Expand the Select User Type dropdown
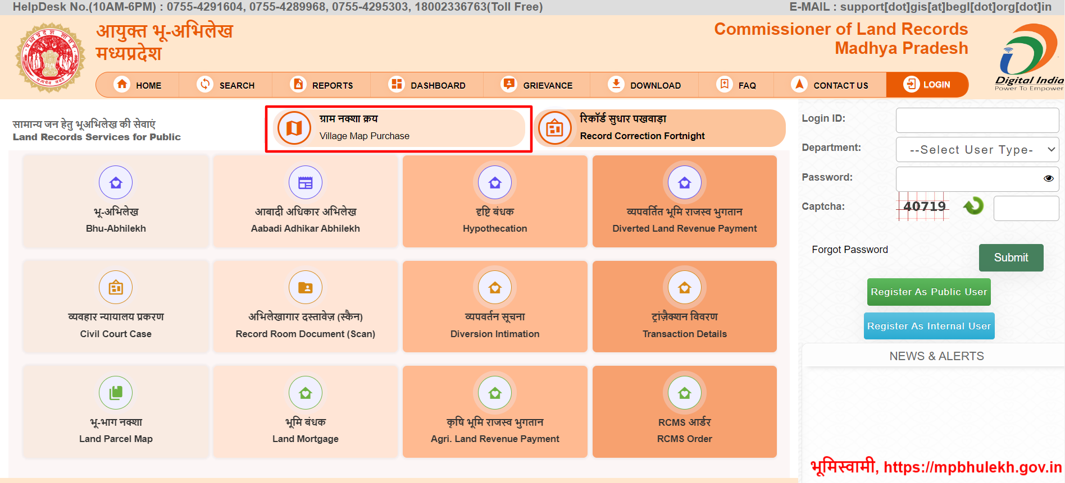 977,150
